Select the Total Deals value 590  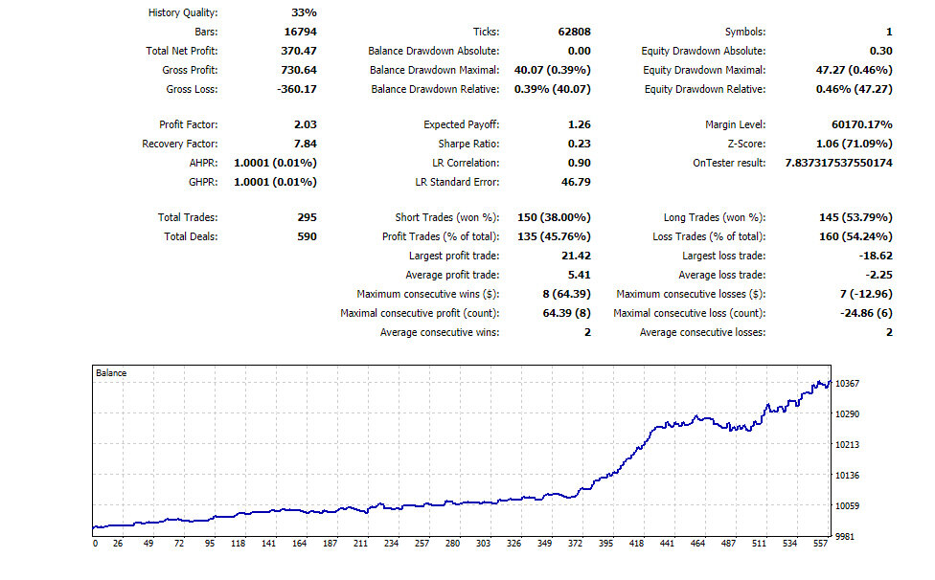(308, 236)
